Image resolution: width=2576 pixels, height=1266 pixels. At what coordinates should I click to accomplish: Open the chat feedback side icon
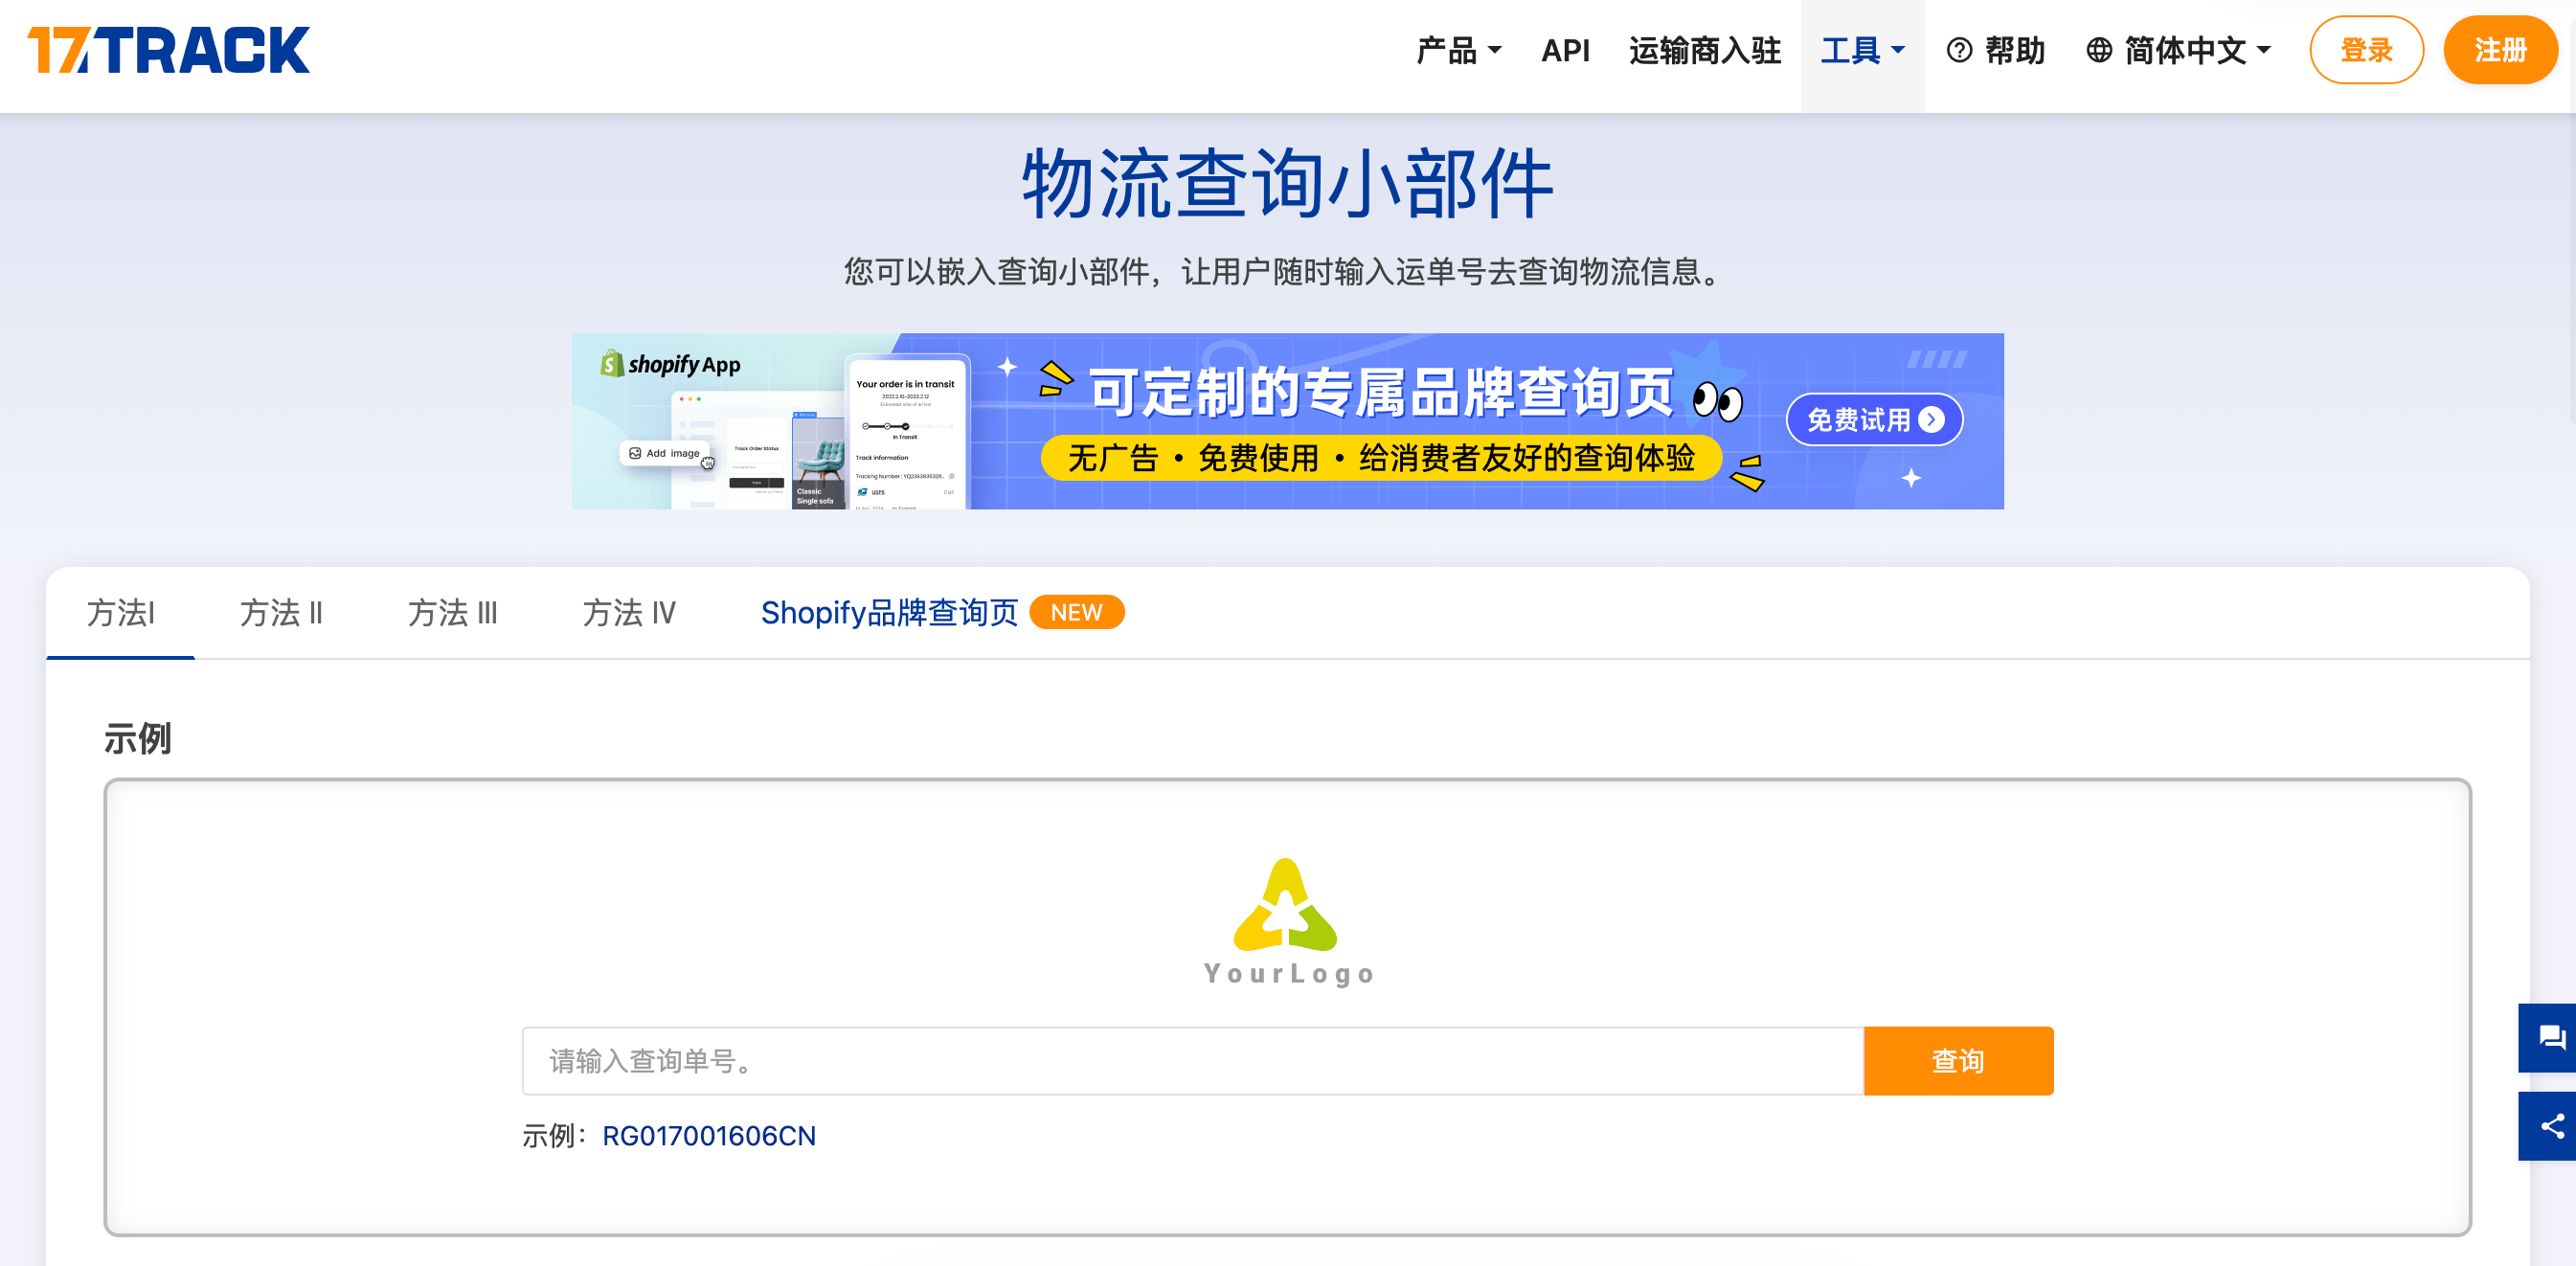point(2549,1037)
